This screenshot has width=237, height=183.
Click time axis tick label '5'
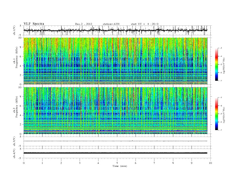pos(117,163)
